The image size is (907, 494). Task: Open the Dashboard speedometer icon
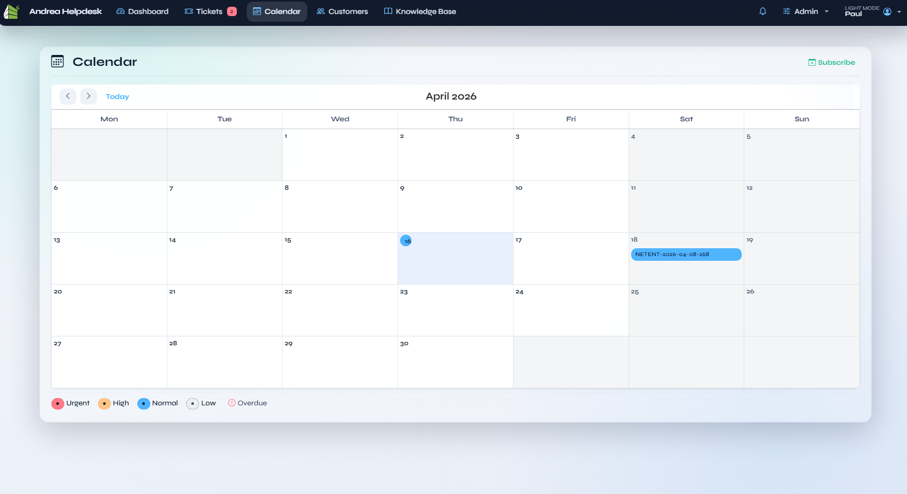tap(120, 11)
